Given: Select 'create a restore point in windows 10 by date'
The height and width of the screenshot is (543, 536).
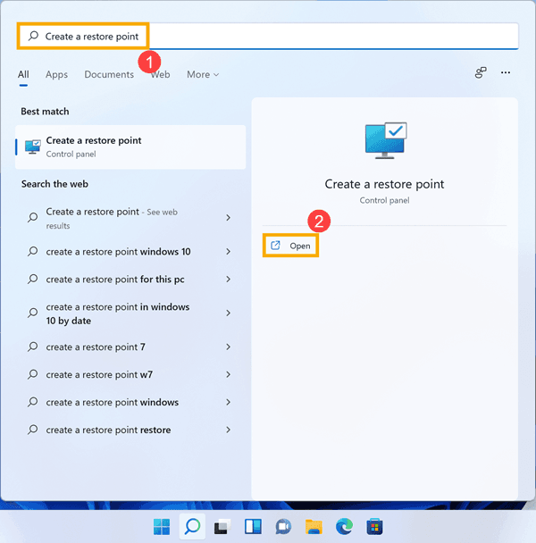Looking at the screenshot, I should [x=118, y=313].
